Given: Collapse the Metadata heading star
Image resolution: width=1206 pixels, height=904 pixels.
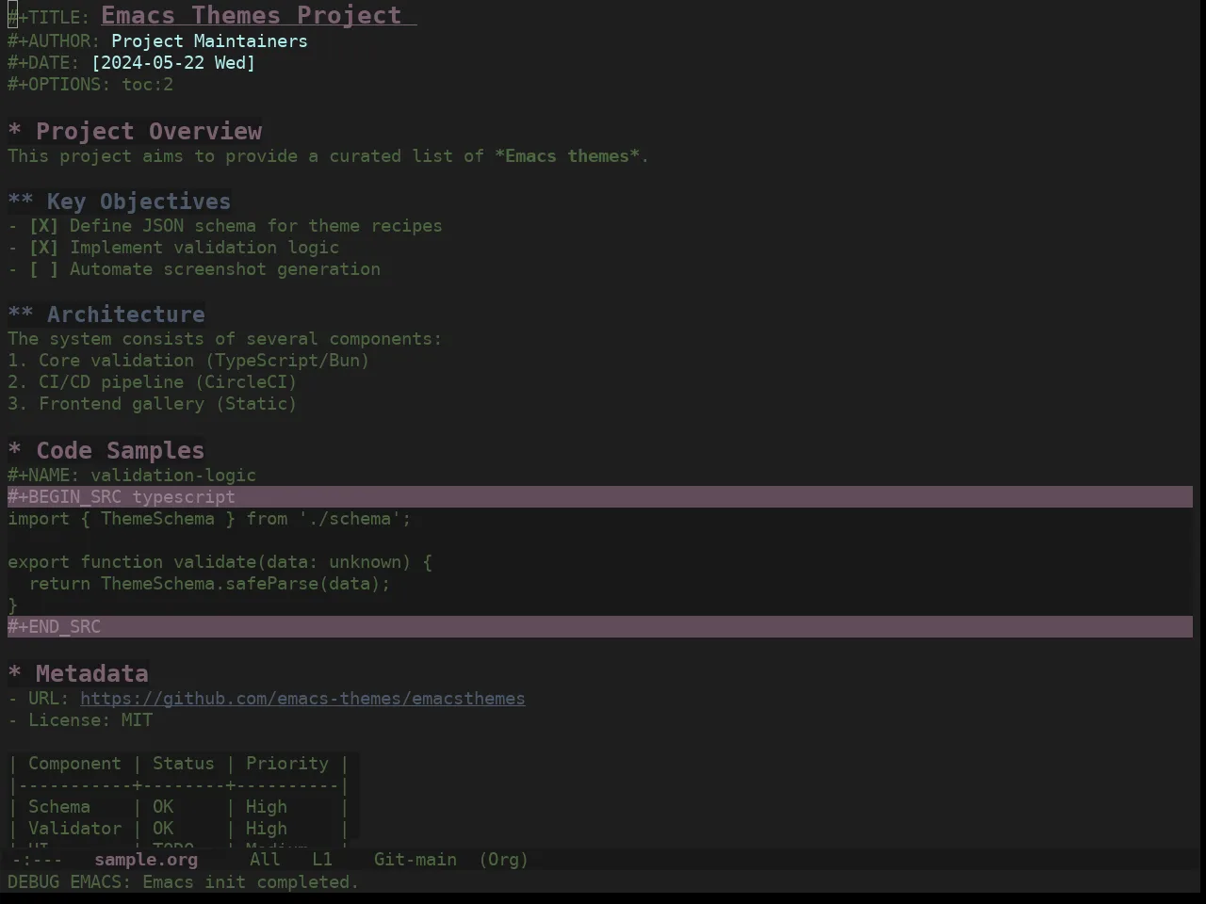Looking at the screenshot, I should [14, 674].
